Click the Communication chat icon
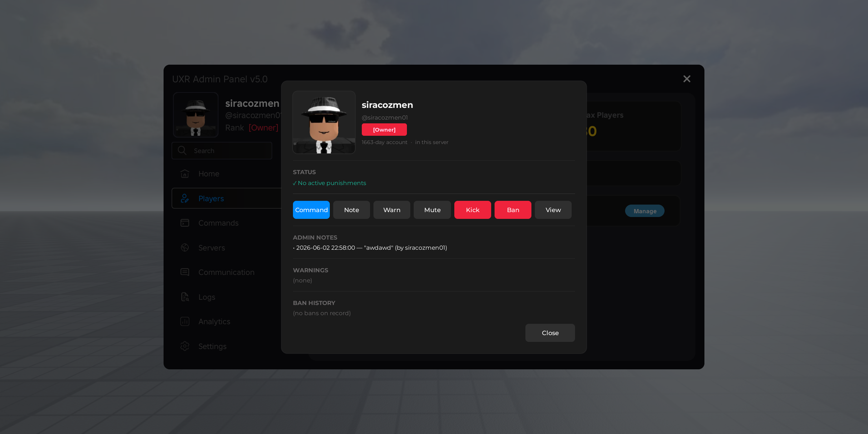Image resolution: width=868 pixels, height=434 pixels. click(x=185, y=272)
